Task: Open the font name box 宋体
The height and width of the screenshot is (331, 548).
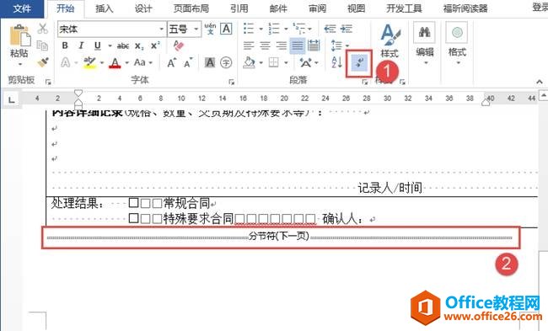Action: click(x=111, y=29)
